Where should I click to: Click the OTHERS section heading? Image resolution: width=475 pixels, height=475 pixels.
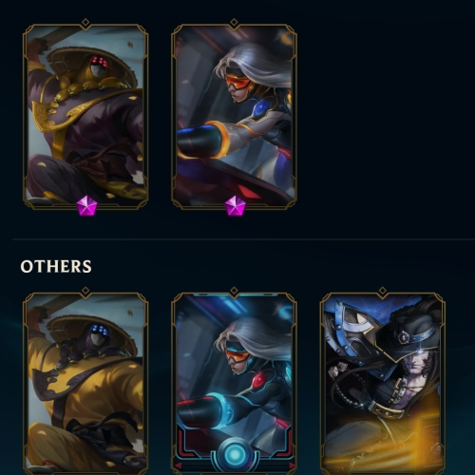pyautogui.click(x=56, y=266)
